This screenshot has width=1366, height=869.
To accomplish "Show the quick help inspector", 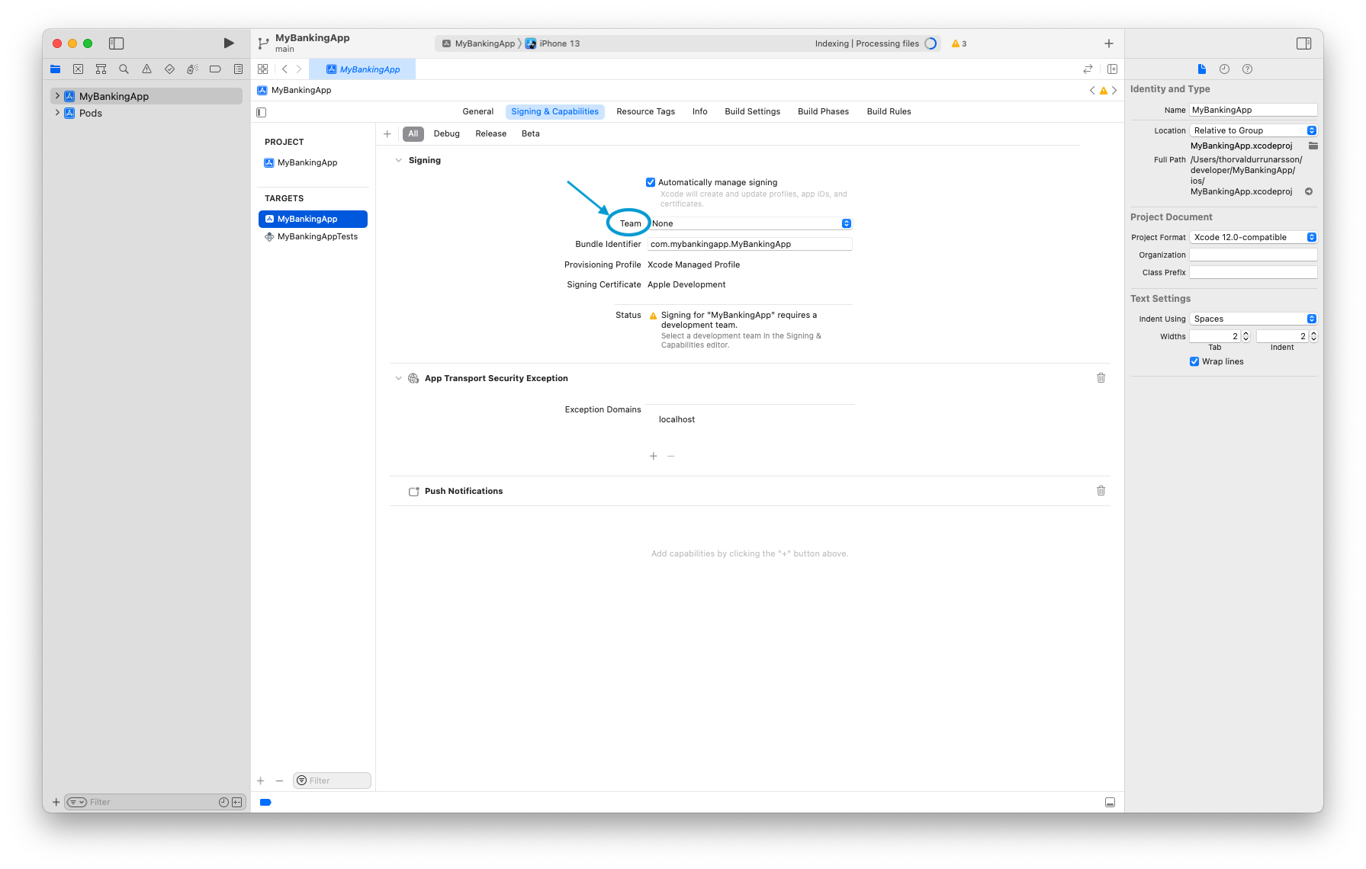I will [1247, 69].
